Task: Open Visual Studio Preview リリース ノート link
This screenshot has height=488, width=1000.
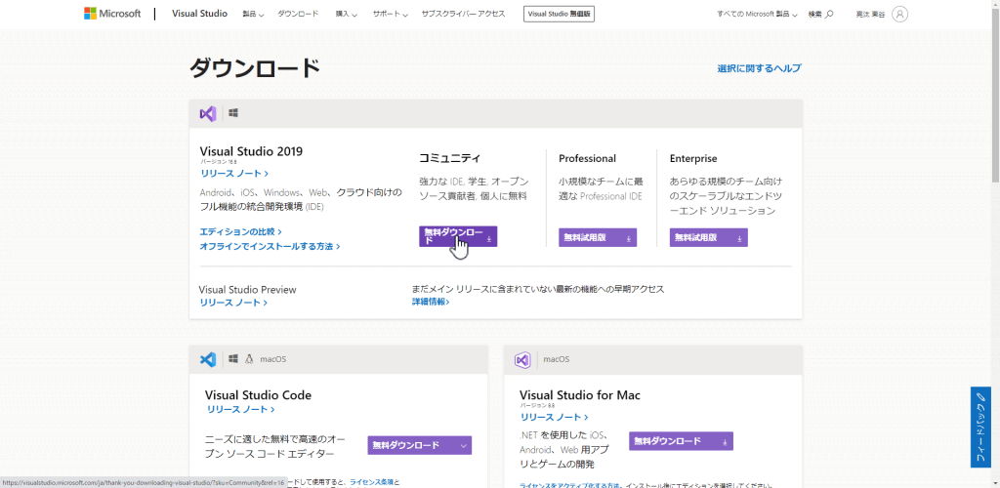Action: [233, 303]
